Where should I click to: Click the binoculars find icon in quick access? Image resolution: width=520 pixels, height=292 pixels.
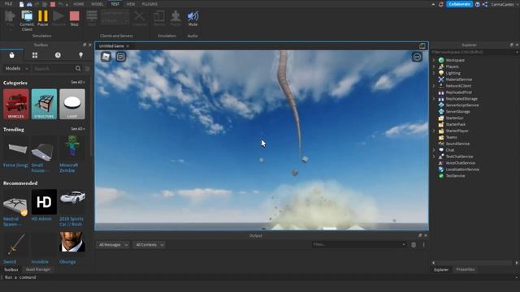coord(29,4)
